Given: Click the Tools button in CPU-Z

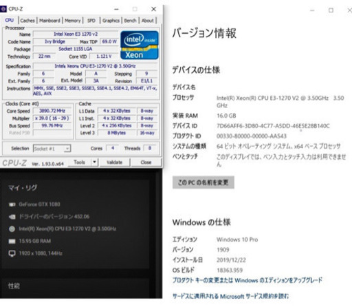Looking at the screenshot, I should click(x=79, y=162).
